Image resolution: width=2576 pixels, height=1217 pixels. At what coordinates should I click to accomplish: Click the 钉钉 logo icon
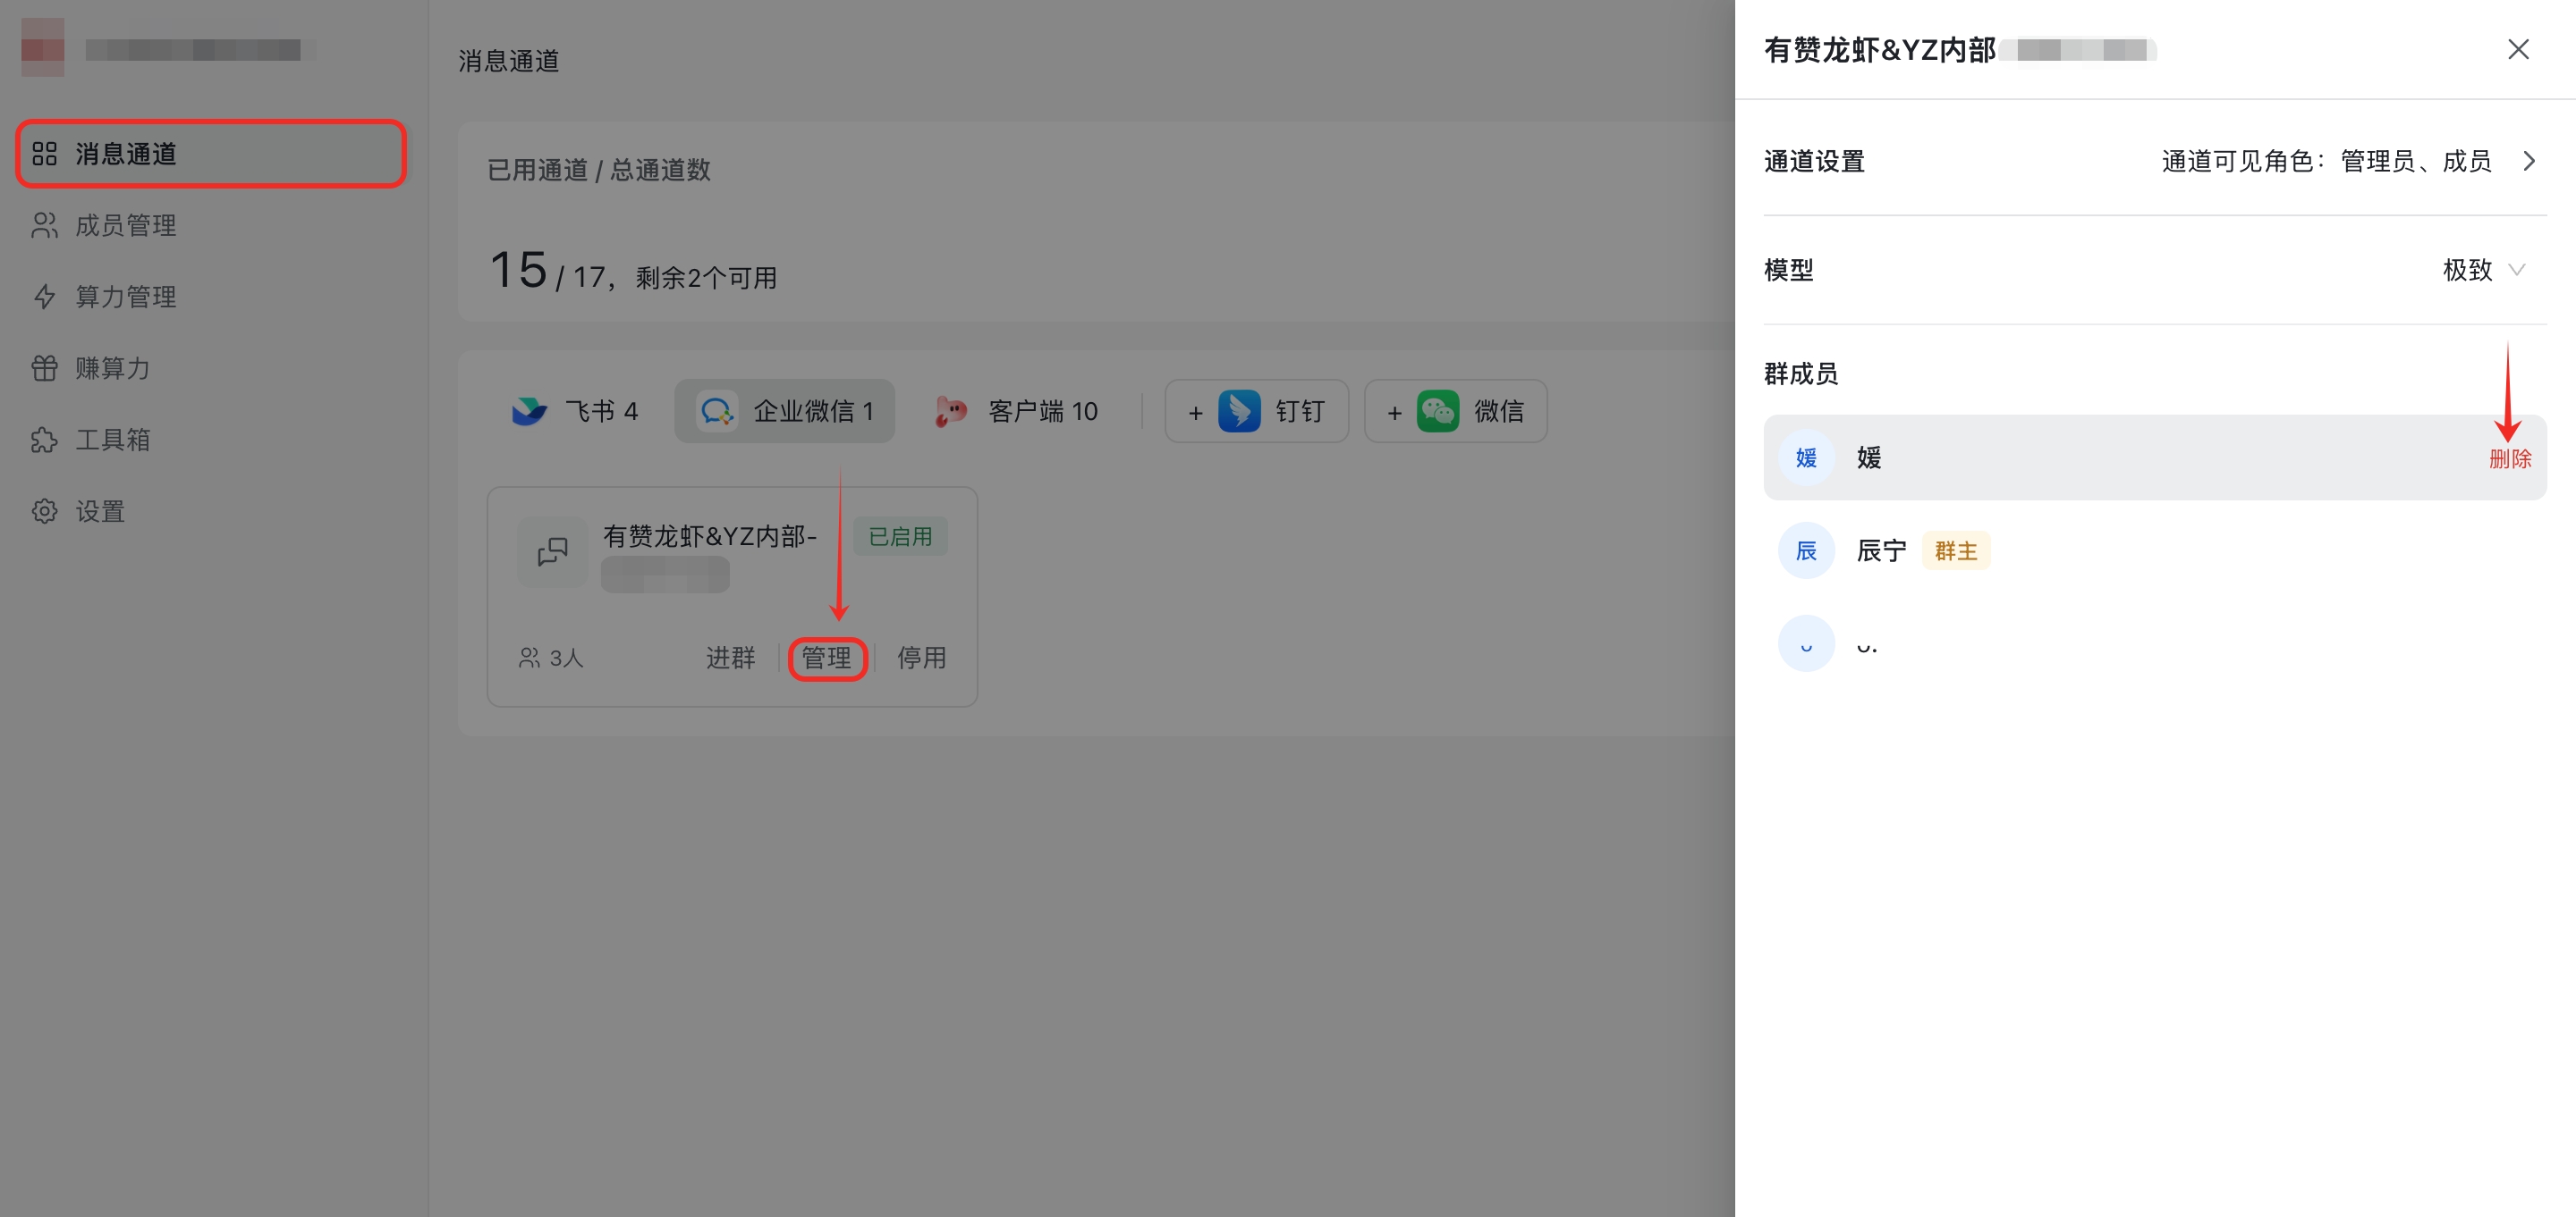pos(1239,411)
